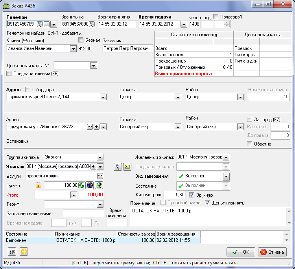Screen dimensions: 295x269
Task: Expand the Тариф dropdown
Action: [x=100, y=205]
